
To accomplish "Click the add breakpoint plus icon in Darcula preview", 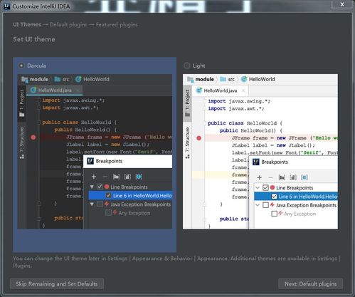I will pyautogui.click(x=94, y=177).
